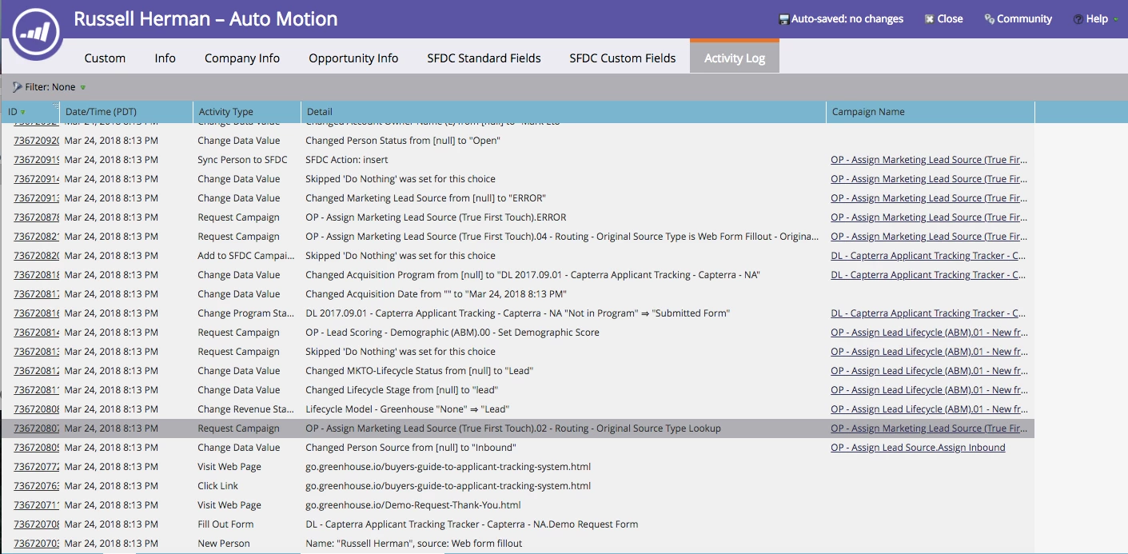Open the activity ID for Click Link row
The height and width of the screenshot is (554, 1128).
click(x=36, y=486)
